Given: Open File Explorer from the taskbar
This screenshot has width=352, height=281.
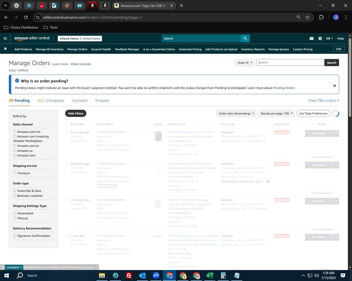Looking at the screenshot, I should coord(102,276).
